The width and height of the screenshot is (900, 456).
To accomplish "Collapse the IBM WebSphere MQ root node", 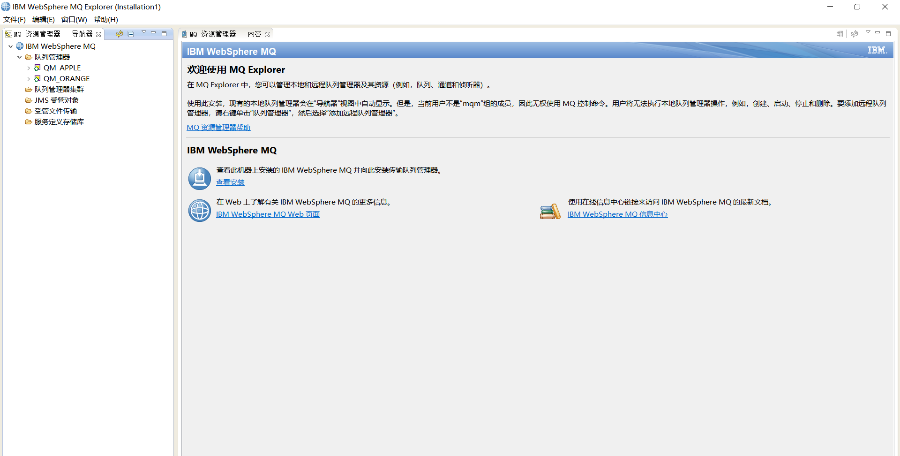I will point(10,46).
